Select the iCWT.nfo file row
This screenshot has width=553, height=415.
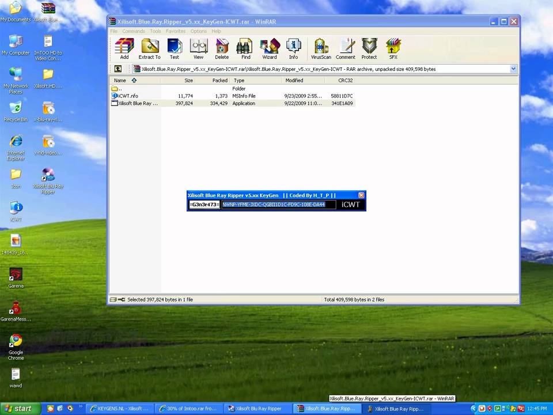(x=232, y=96)
